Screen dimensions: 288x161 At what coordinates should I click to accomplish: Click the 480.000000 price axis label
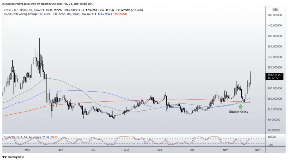pos(274,15)
